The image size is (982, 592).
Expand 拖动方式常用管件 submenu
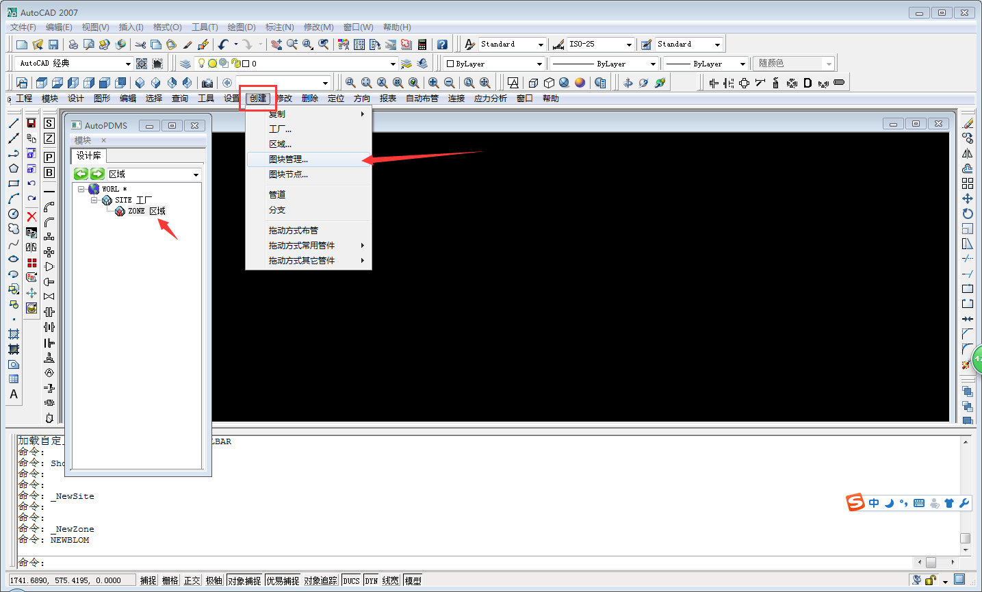(309, 246)
